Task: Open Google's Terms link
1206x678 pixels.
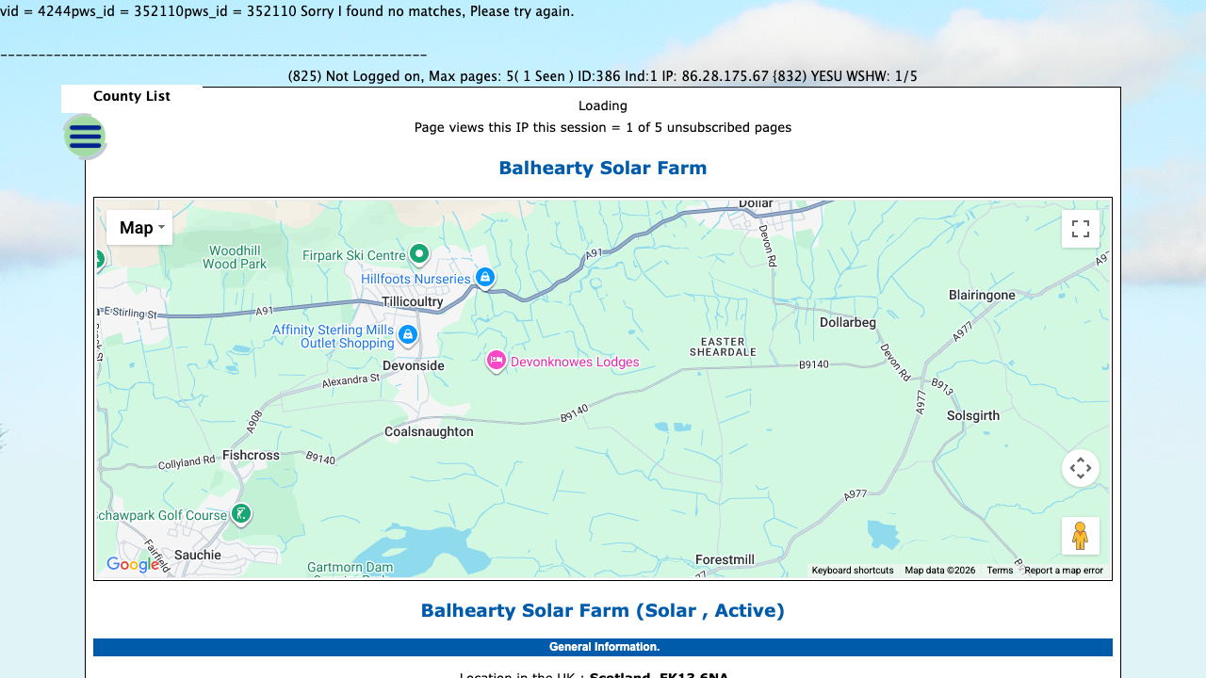Action: point(1000,570)
